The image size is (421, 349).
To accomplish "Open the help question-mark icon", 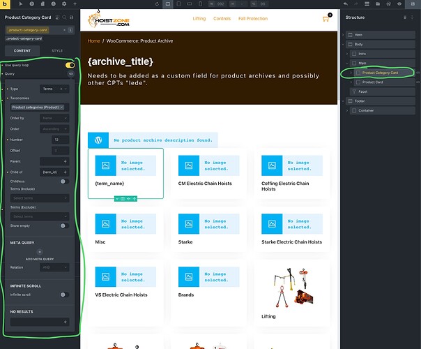I will coord(31,3).
